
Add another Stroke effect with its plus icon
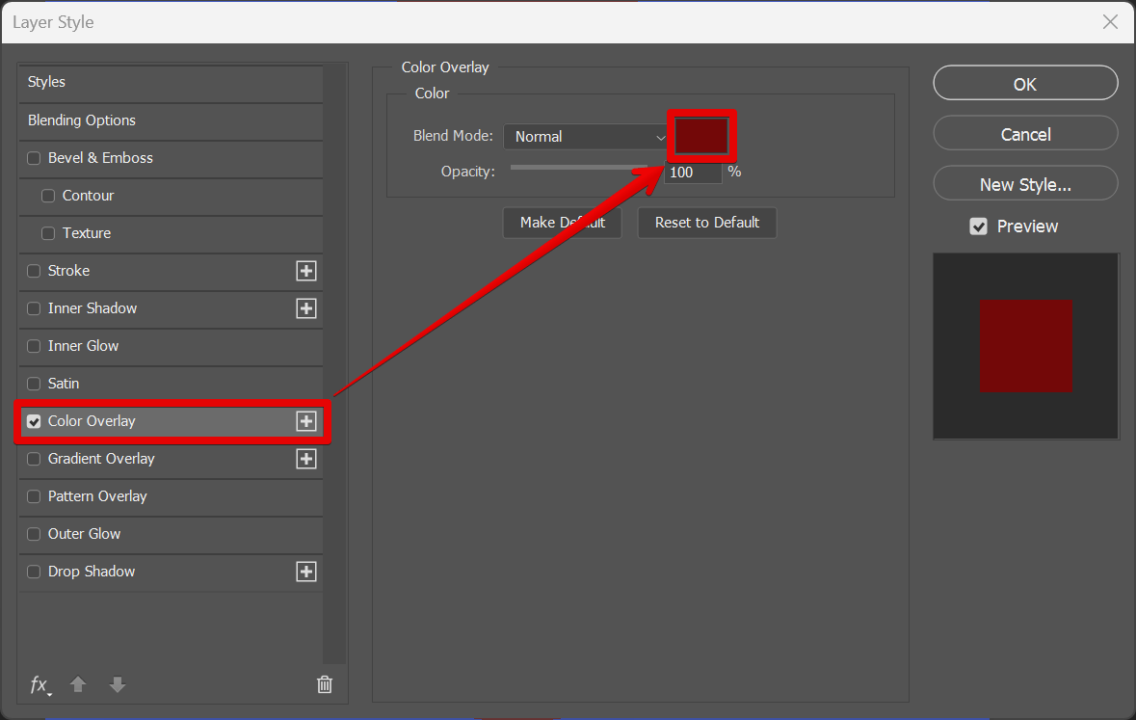[305, 271]
